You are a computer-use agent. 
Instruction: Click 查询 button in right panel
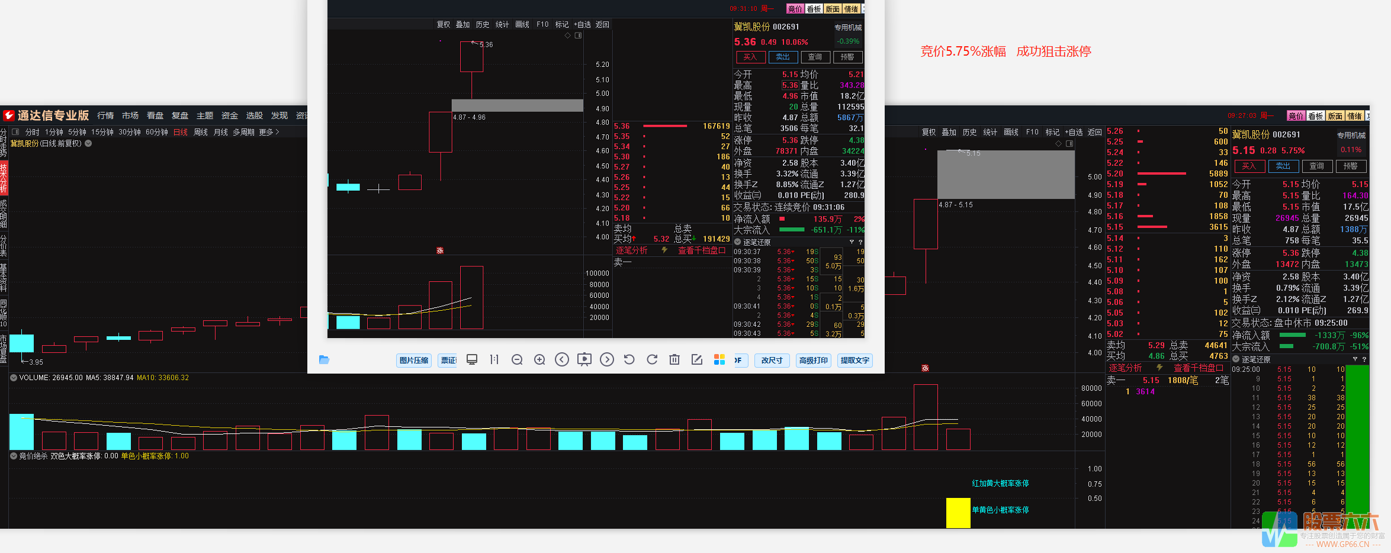point(1316,166)
